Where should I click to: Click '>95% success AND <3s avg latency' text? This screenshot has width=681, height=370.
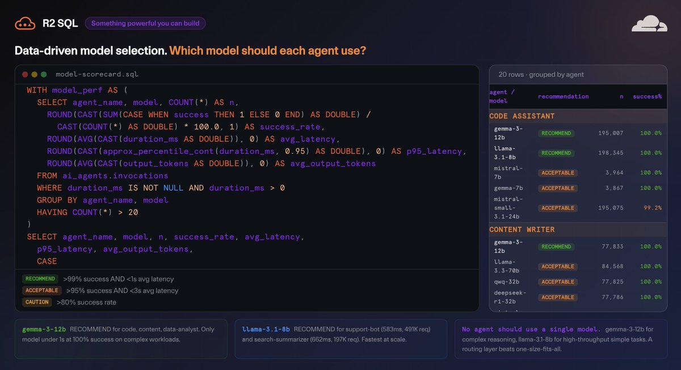click(122, 290)
